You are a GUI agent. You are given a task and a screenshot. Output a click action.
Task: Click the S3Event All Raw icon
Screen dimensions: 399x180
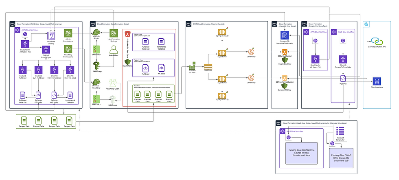pos(192,66)
